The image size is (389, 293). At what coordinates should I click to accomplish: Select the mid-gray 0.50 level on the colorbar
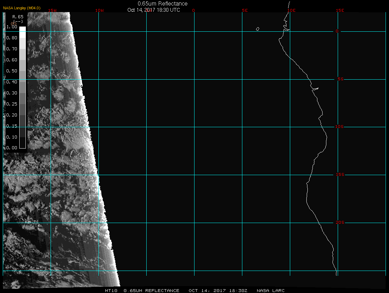[x=22, y=73]
